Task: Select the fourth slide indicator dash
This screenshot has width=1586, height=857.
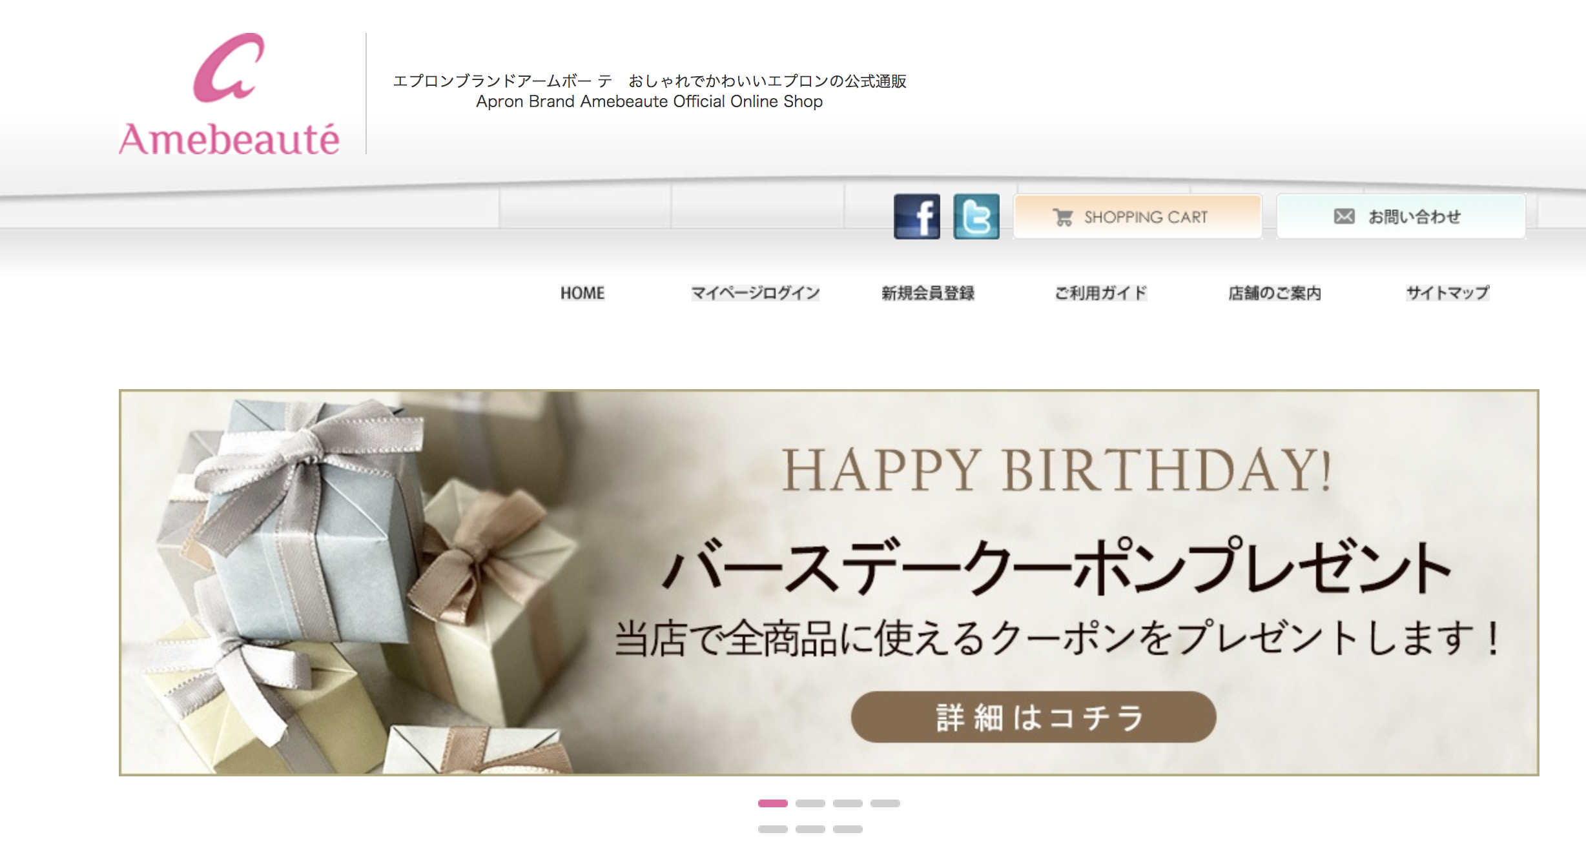Action: (885, 803)
